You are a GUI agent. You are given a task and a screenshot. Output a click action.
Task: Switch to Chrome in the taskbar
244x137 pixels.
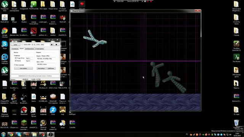11,134
